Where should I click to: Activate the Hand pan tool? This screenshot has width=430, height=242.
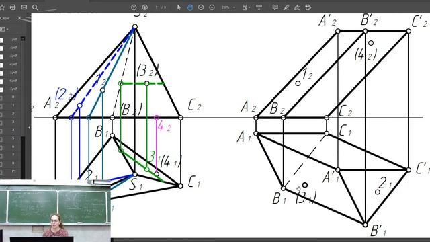coord(189,7)
